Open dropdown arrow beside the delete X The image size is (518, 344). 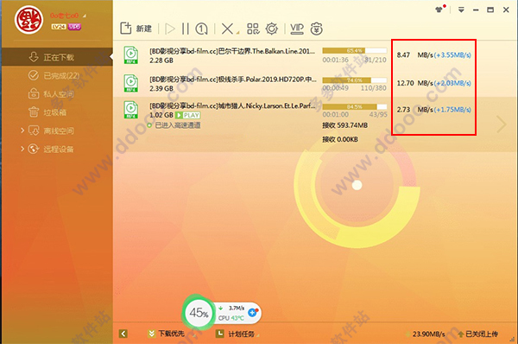click(x=238, y=33)
